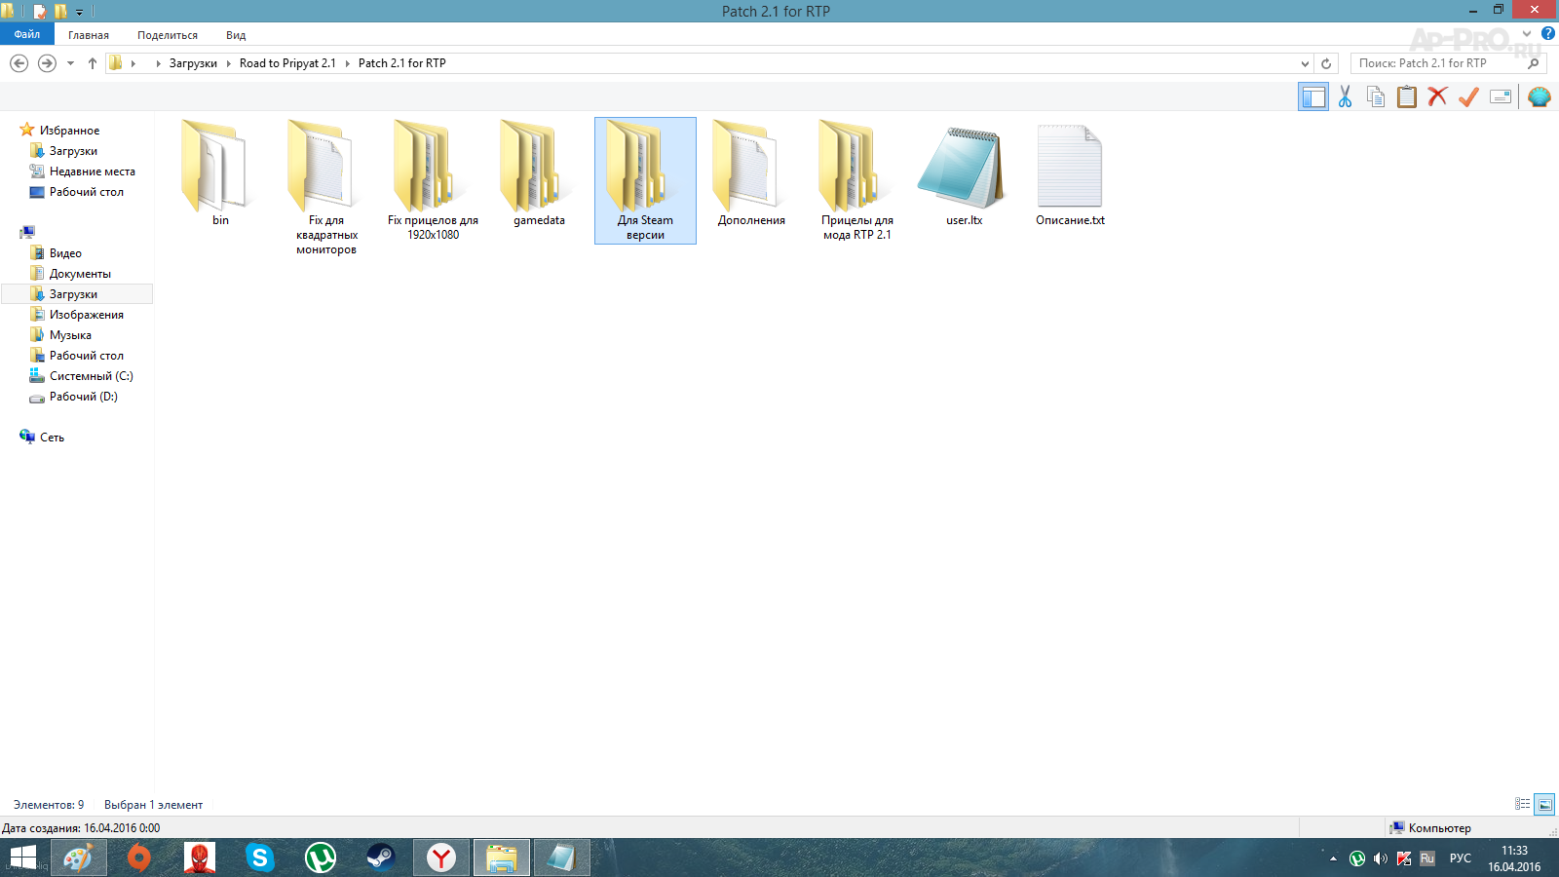Open Yandex browser from taskbar
Screen dimensions: 1559x877
[x=441, y=858]
